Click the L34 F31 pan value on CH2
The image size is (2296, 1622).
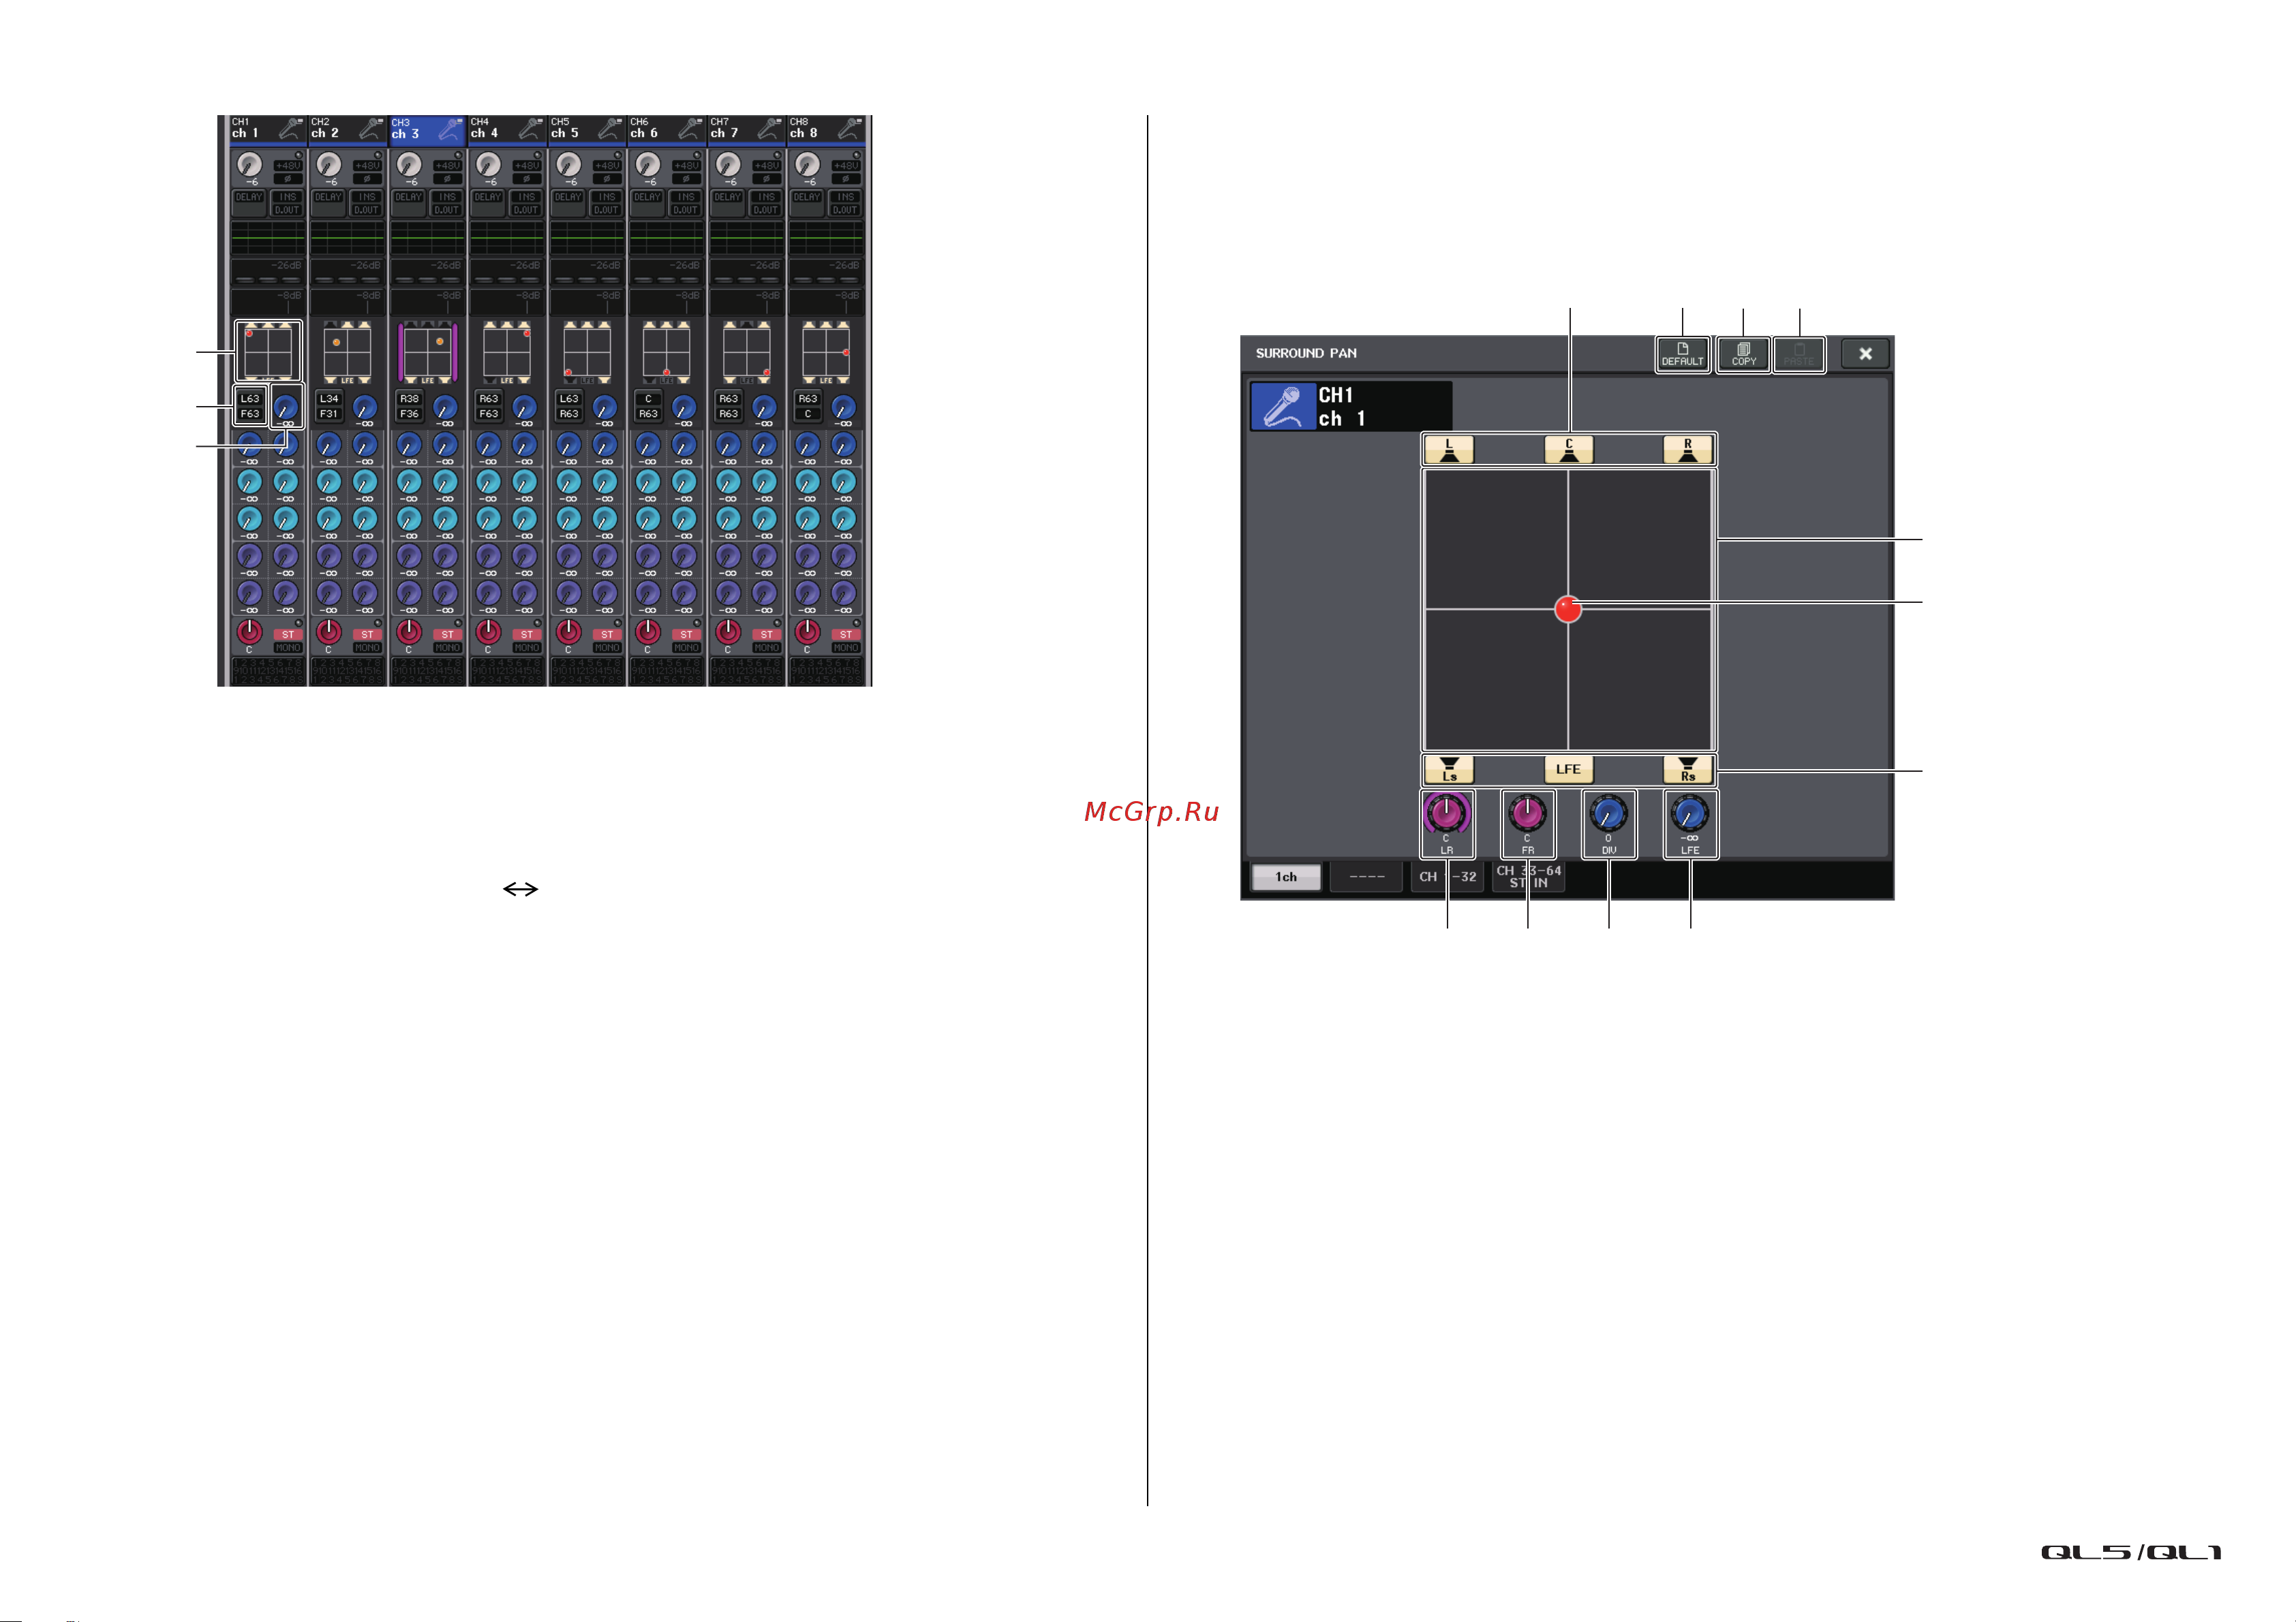pos(329,406)
